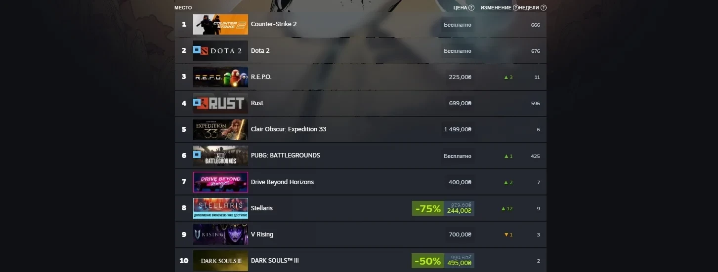The height and width of the screenshot is (272, 718).
Task: Click the -50% discount on DARK SOULS III
Action: [x=428, y=261]
